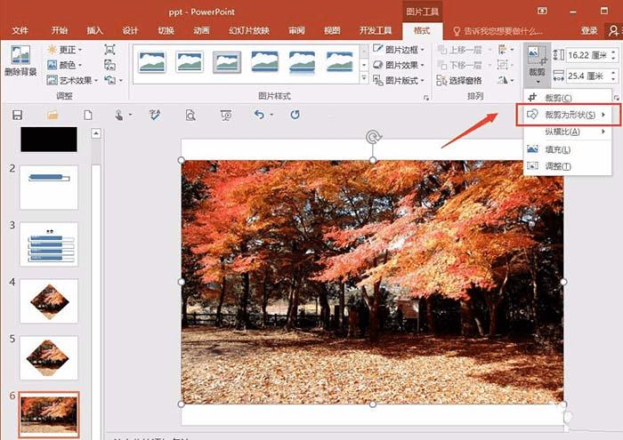Screen dimensions: 623x440
Task: Select the slide 4 thumbnail
Action: [x=49, y=301]
